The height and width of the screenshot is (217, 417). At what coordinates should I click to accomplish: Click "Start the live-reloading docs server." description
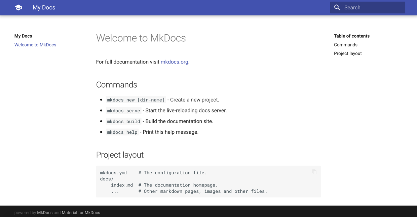(186, 111)
